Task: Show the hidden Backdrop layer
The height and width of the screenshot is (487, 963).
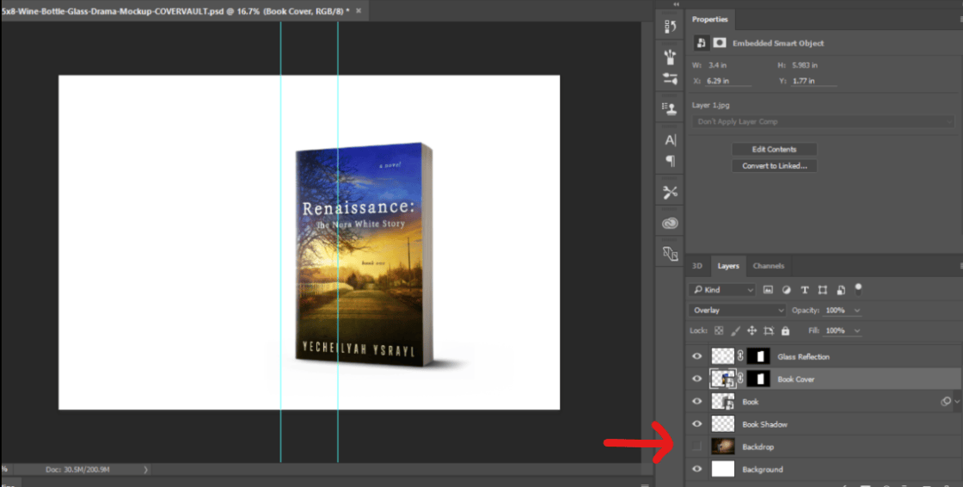Action: pyautogui.click(x=696, y=447)
